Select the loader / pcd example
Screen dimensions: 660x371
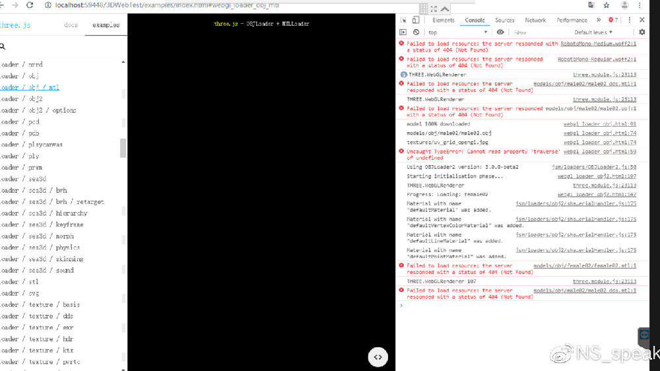click(20, 121)
